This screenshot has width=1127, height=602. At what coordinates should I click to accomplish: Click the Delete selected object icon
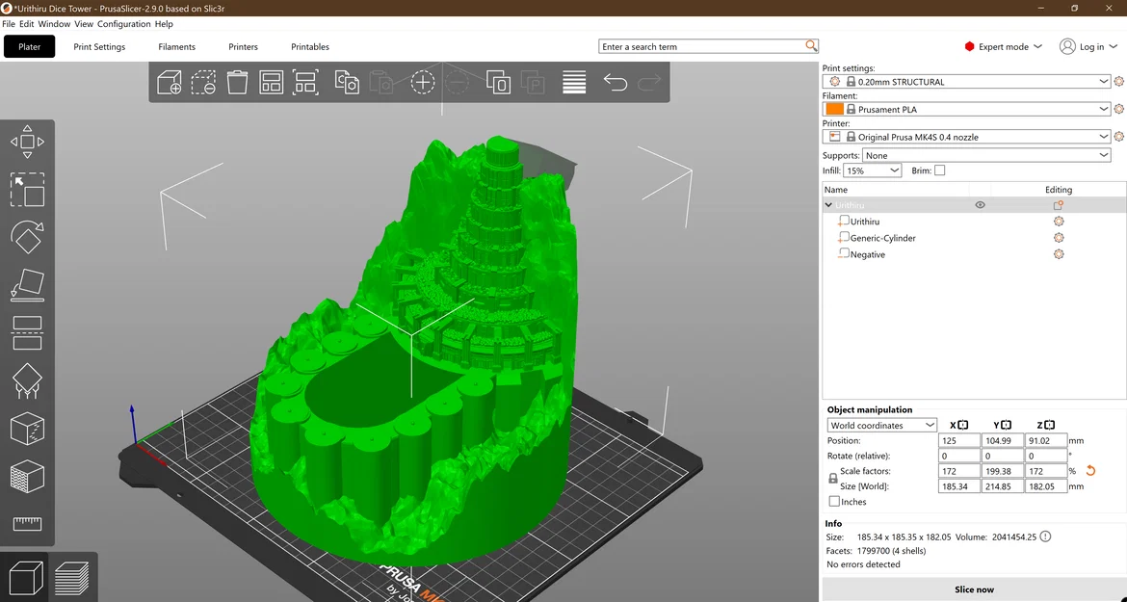click(203, 82)
